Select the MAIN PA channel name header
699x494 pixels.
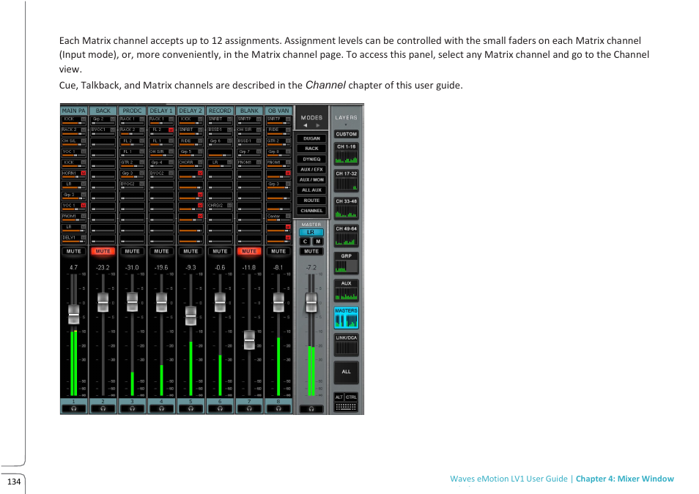click(73, 111)
